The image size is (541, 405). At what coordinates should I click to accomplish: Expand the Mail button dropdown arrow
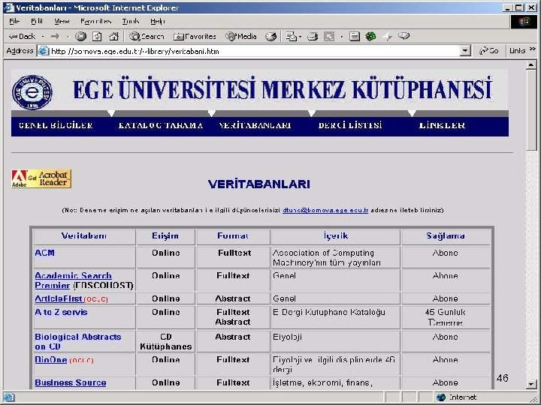[x=300, y=36]
